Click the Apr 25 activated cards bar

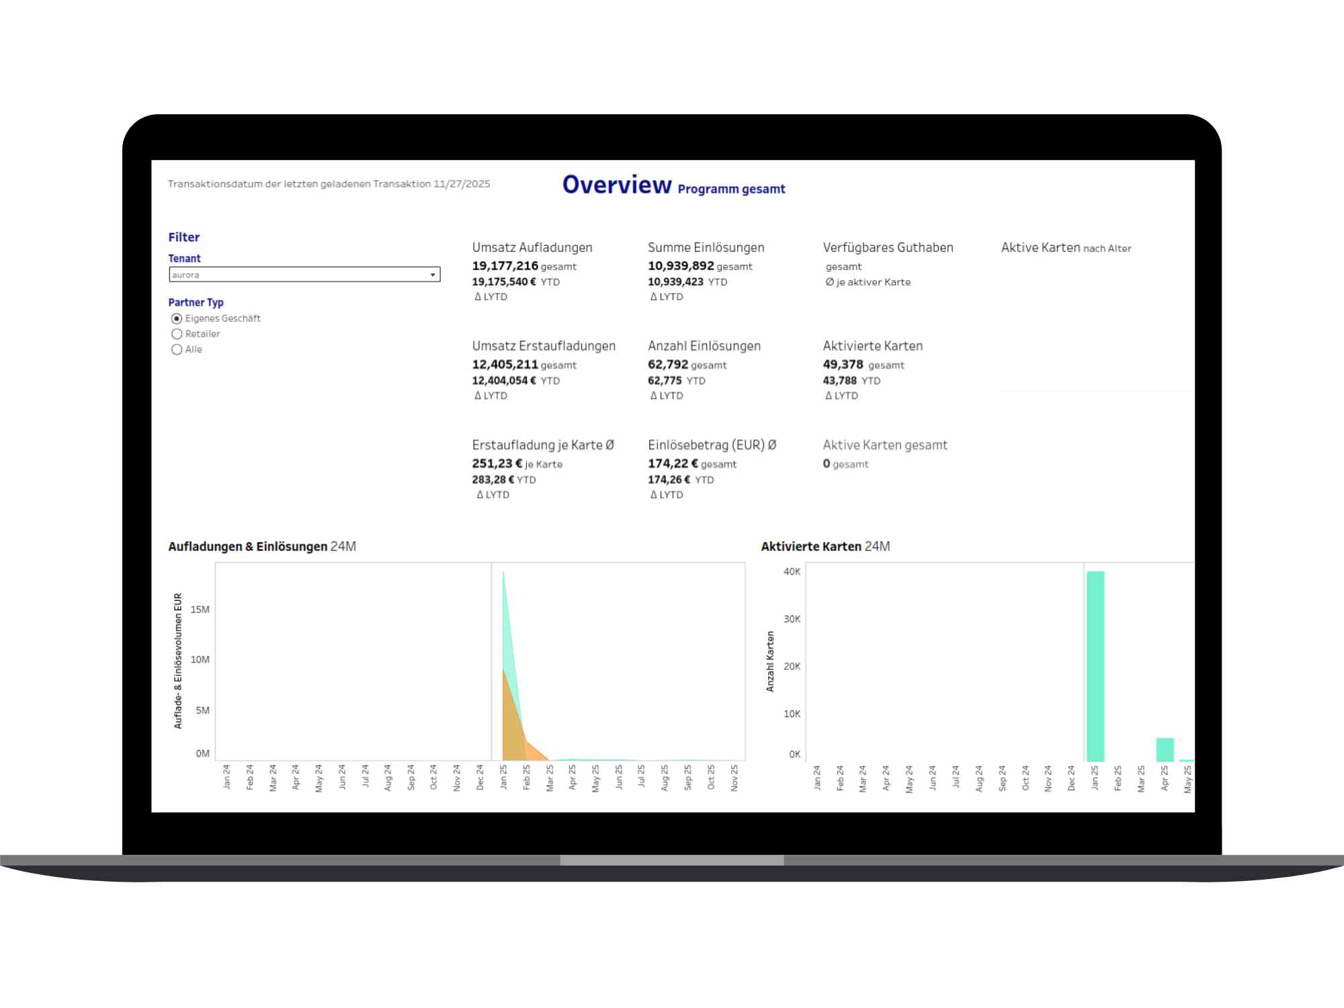pyautogui.click(x=1165, y=749)
